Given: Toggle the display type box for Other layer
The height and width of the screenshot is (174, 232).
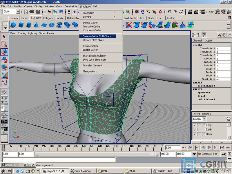Looking at the screenshot, I should 199,134.
